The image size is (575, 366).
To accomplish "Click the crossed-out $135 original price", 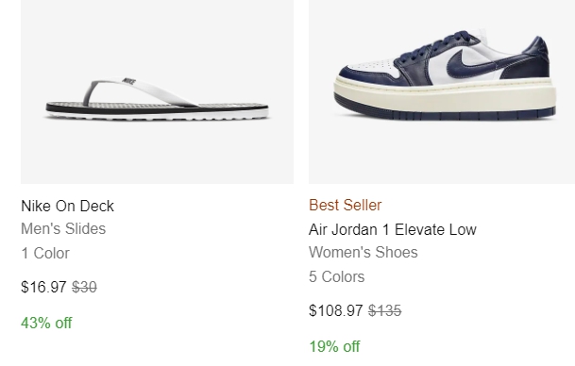I will tap(384, 310).
